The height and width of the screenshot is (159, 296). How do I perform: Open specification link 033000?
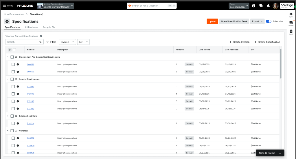coord(31,138)
